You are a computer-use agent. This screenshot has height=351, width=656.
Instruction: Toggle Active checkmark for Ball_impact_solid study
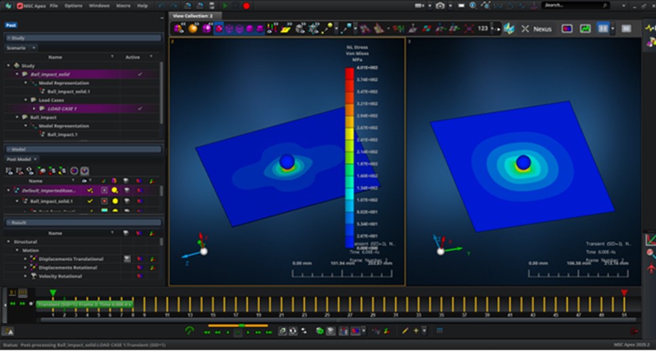point(140,74)
